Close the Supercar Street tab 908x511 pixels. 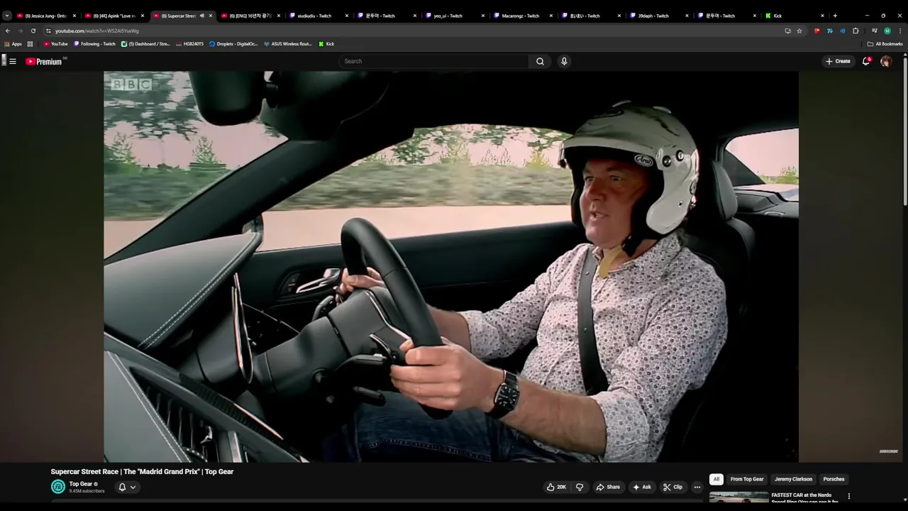pos(211,16)
